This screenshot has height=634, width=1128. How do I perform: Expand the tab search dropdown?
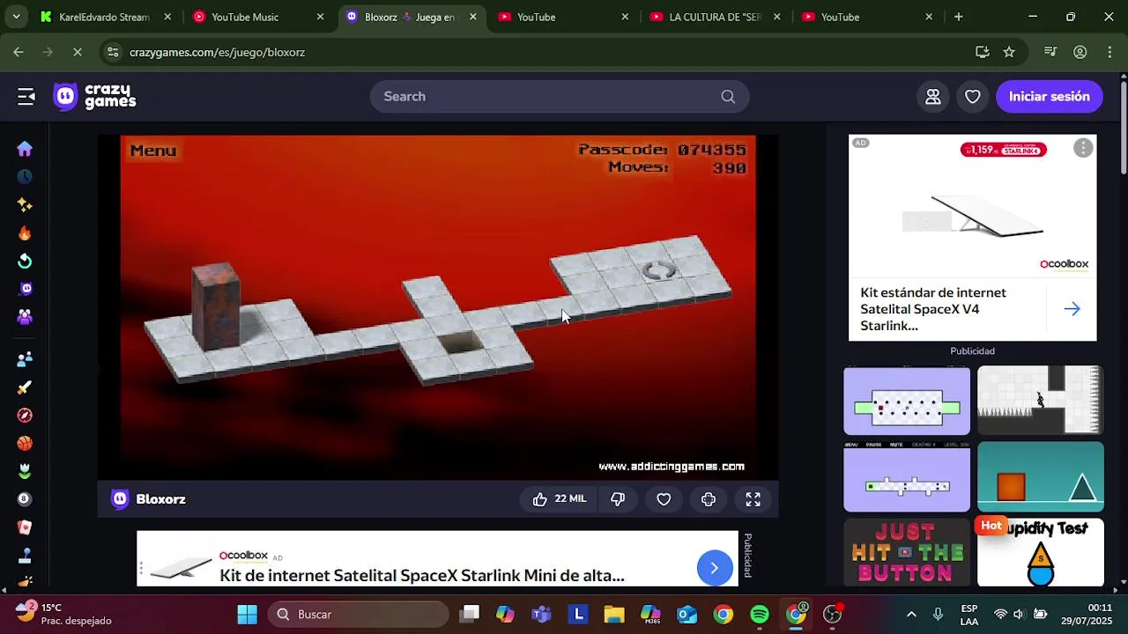click(x=16, y=17)
